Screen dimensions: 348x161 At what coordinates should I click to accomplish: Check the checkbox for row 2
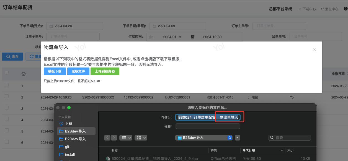7,96
